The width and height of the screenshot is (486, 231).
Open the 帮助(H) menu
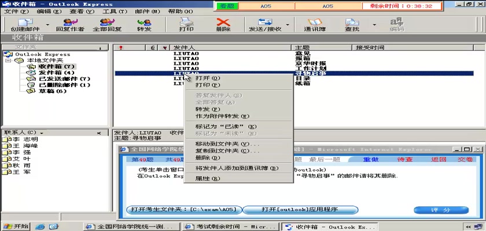pyautogui.click(x=181, y=12)
